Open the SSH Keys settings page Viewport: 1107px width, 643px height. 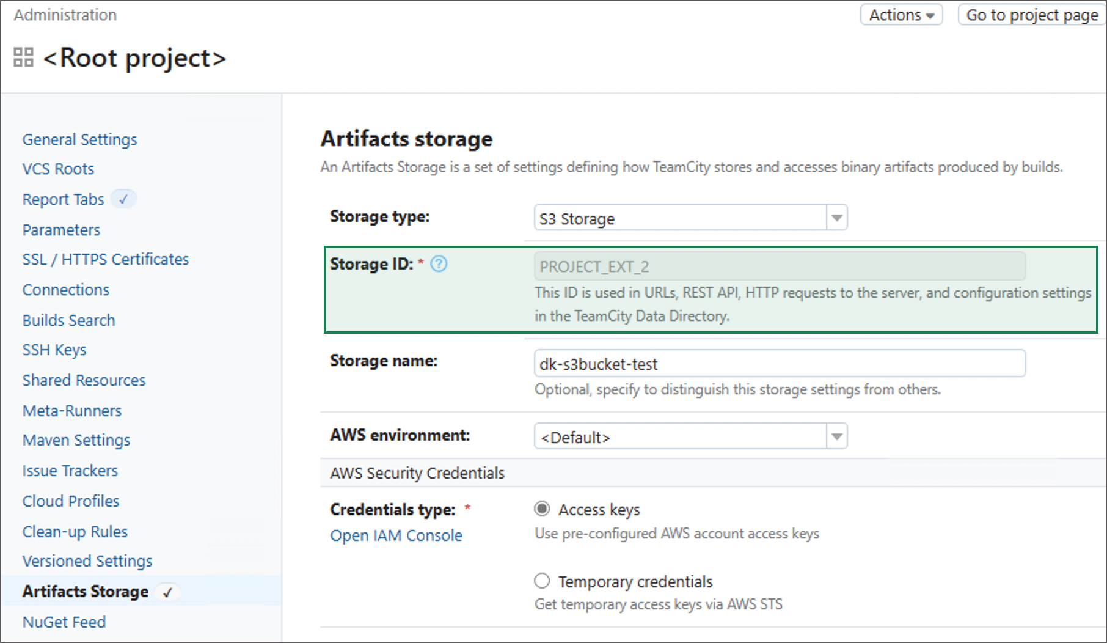pos(54,349)
